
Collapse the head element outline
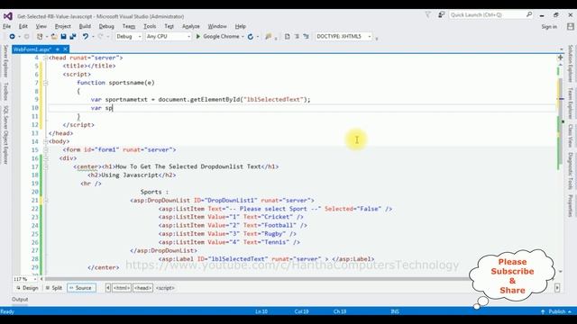45,58
